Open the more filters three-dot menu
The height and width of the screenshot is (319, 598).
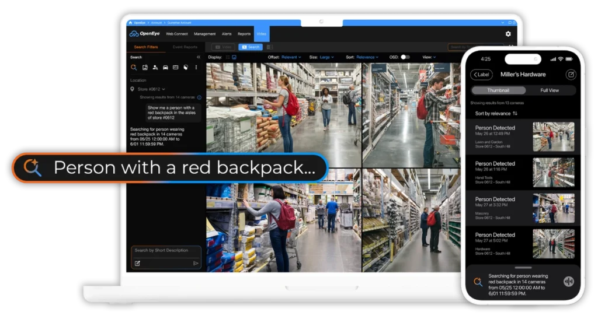click(x=196, y=68)
